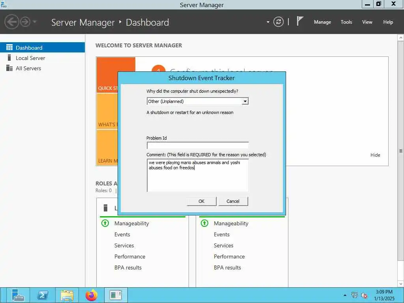Image resolution: width=404 pixels, height=303 pixels.
Task: Click Performance in the right server tile
Action: (x=229, y=256)
